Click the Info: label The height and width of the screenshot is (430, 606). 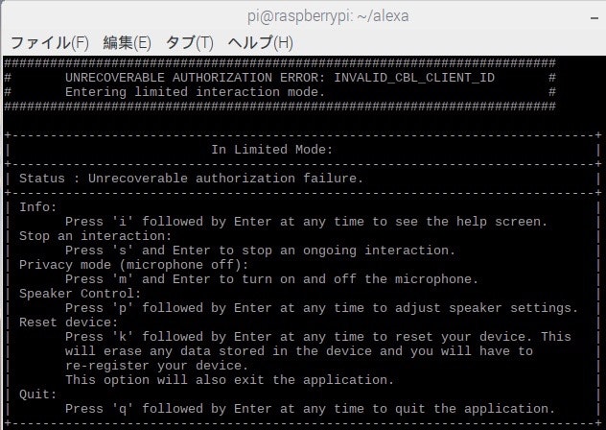pos(38,207)
